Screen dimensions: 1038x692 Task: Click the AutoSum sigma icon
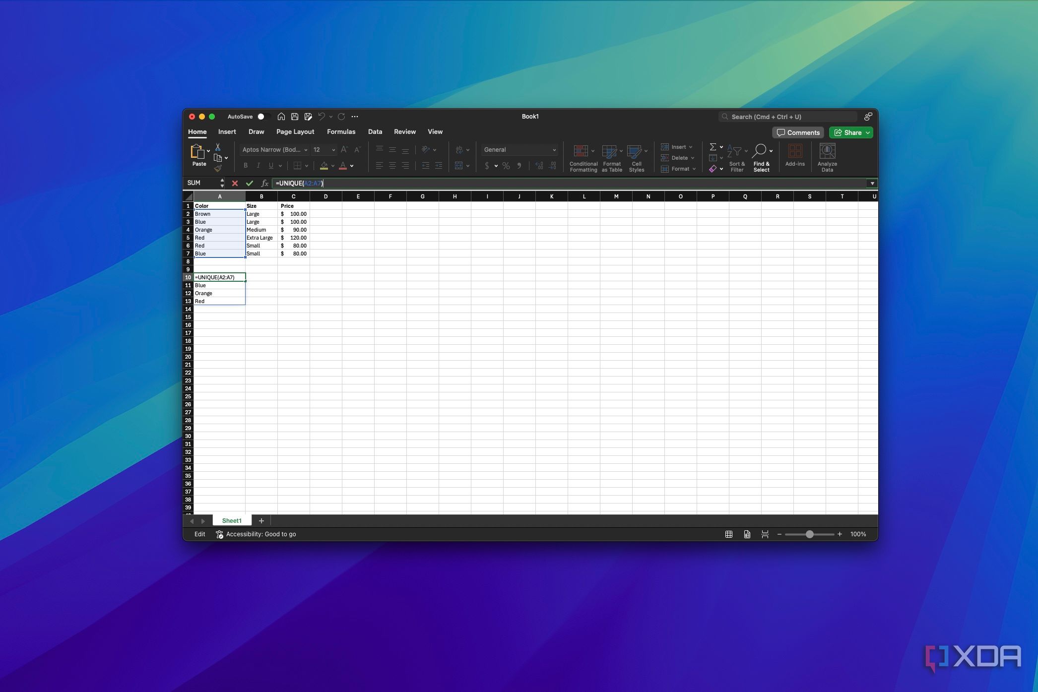[x=713, y=147]
